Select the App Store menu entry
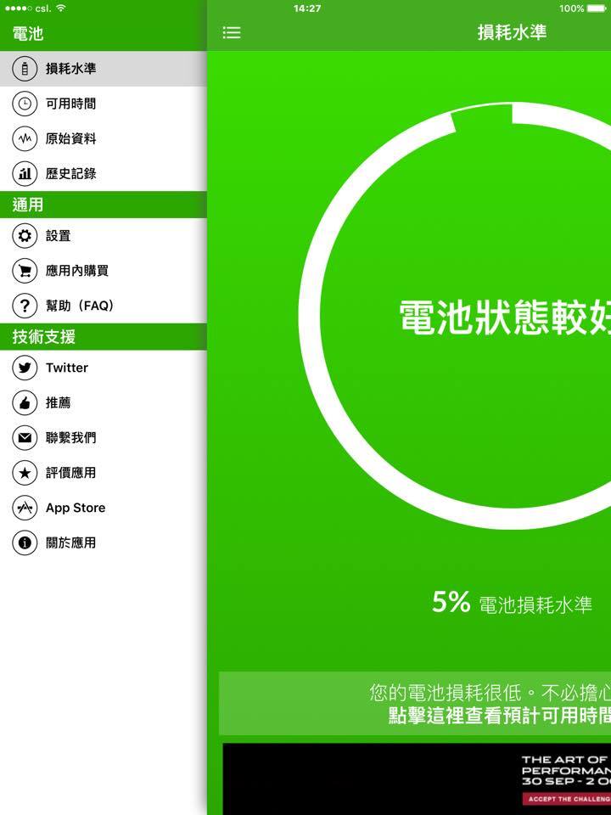Viewport: 611px width, 815px height. tap(76, 508)
